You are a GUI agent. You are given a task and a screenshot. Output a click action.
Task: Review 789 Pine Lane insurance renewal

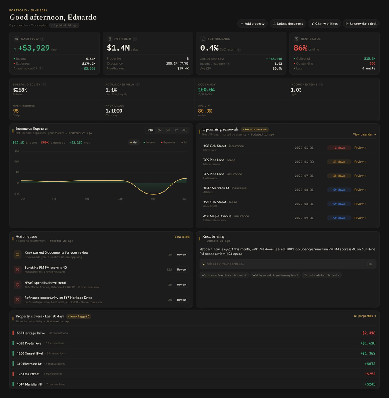360,176
